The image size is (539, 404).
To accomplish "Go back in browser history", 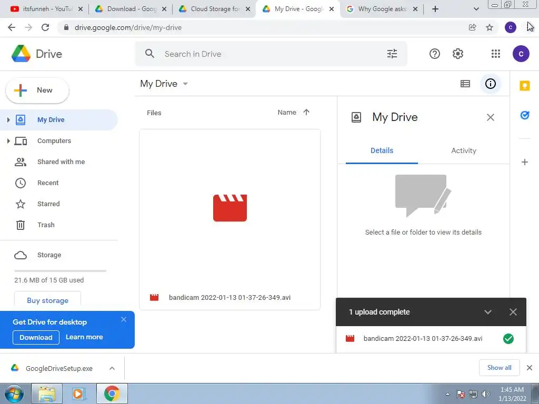I will 12,27.
